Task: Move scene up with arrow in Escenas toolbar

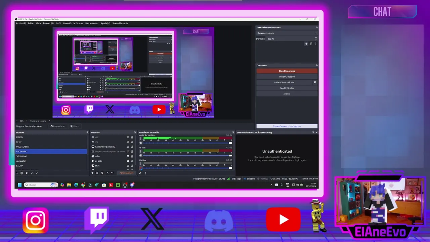Action: point(32,173)
